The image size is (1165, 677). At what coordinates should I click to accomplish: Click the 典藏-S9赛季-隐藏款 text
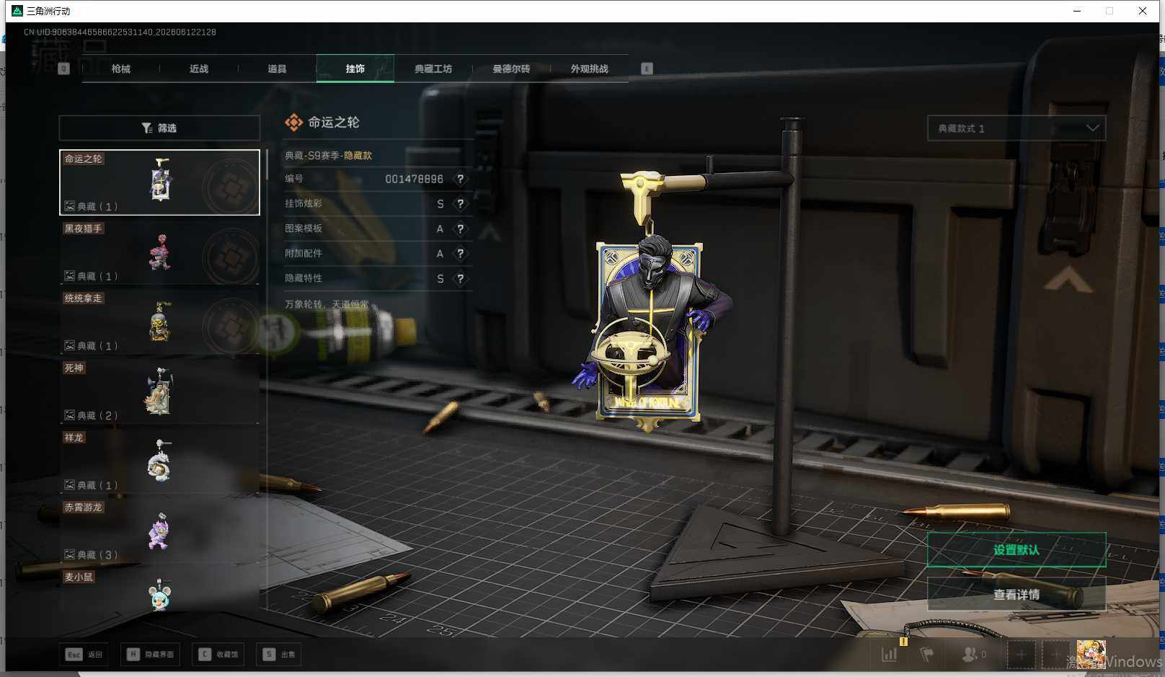coord(329,155)
